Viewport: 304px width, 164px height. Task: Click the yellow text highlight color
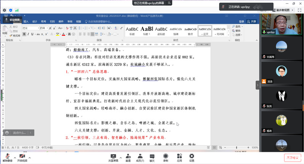[57, 34]
